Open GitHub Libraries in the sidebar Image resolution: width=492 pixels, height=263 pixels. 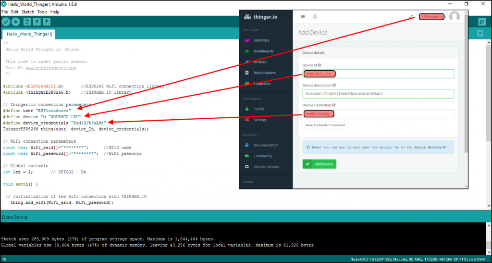(266, 167)
